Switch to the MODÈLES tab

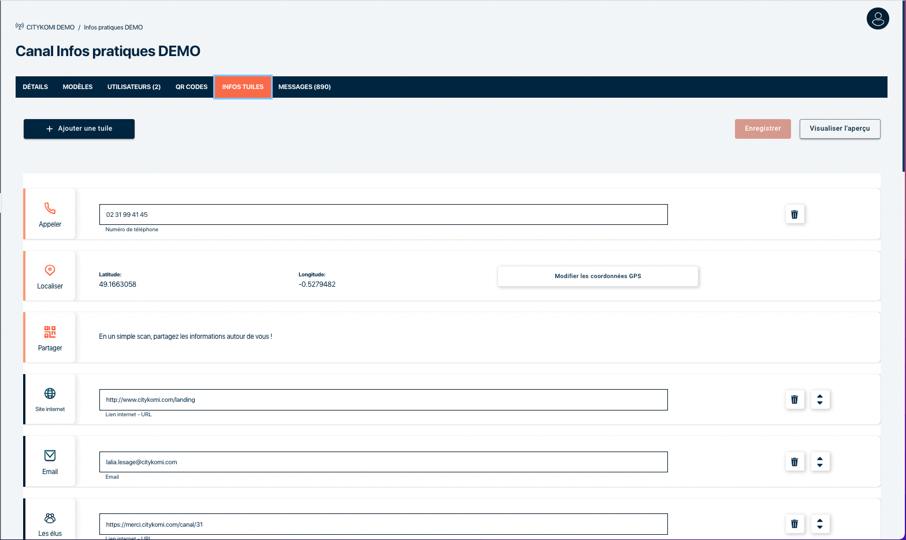click(77, 87)
